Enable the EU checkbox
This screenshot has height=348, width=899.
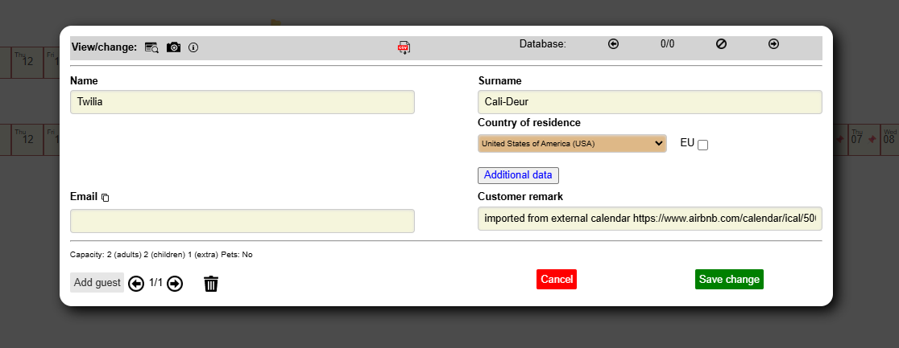pos(702,145)
